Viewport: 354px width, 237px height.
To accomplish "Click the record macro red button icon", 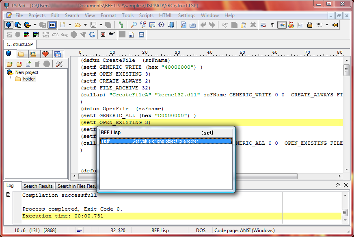I will pos(103,35).
